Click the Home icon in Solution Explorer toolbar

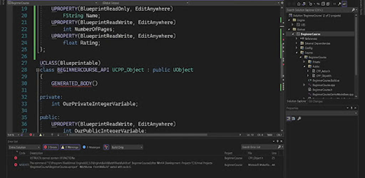[299, 4]
